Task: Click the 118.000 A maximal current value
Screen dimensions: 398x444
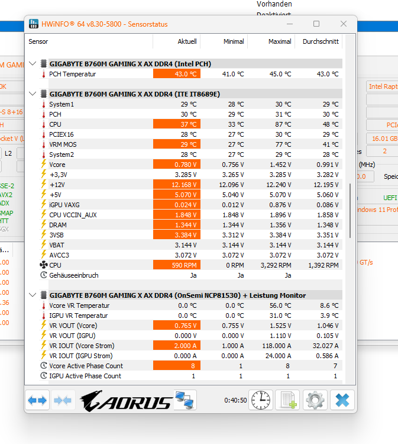Action: (276, 346)
